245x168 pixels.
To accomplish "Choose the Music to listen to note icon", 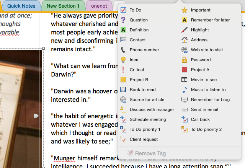I will [x=185, y=90].
